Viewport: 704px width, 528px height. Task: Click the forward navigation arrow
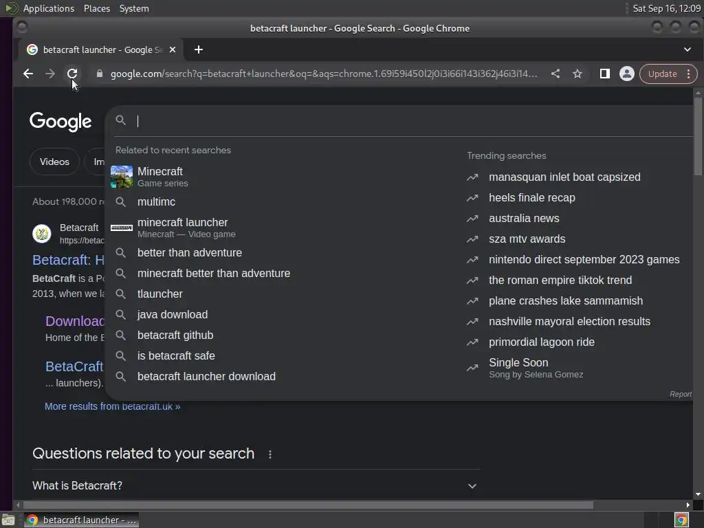pos(49,74)
